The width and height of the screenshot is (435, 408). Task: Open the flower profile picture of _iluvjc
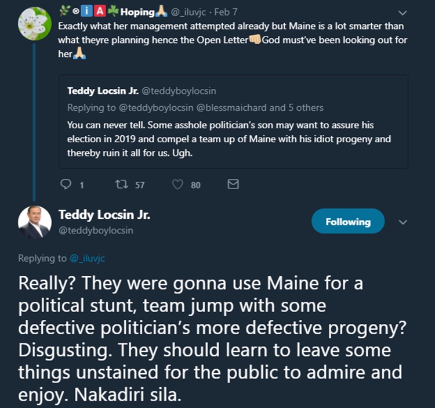[34, 24]
